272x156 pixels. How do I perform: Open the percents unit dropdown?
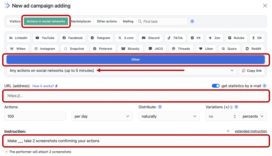253,116
